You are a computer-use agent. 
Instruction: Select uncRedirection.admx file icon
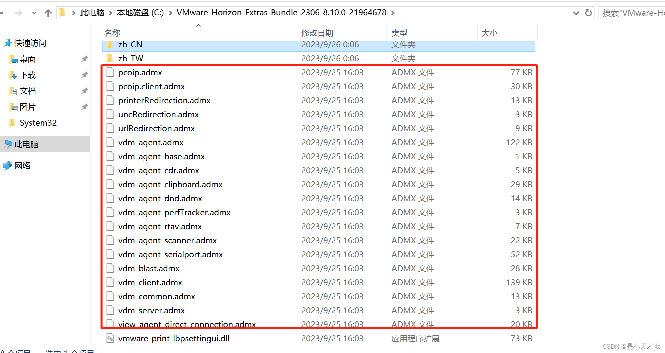[x=110, y=114]
